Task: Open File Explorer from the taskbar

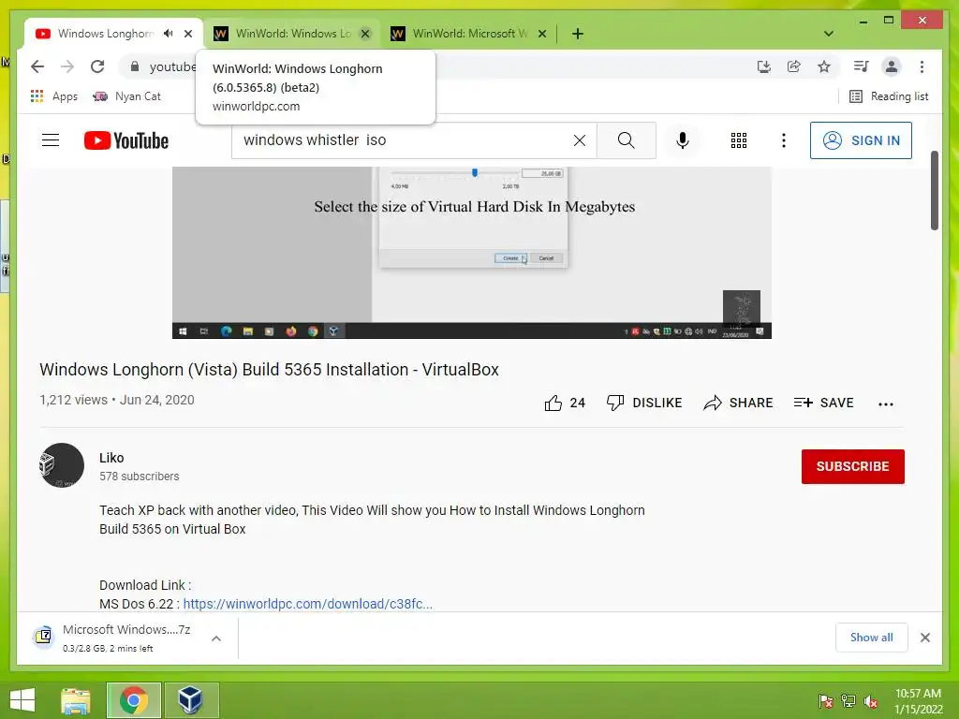Action: pos(76,700)
